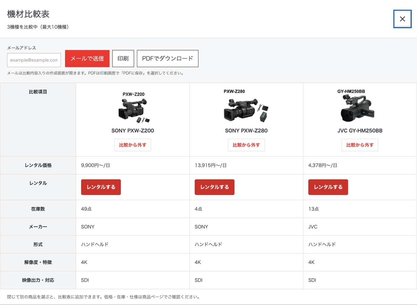Download comparison with PDFでダウンロード
This screenshot has width=417, height=305.
pos(167,58)
